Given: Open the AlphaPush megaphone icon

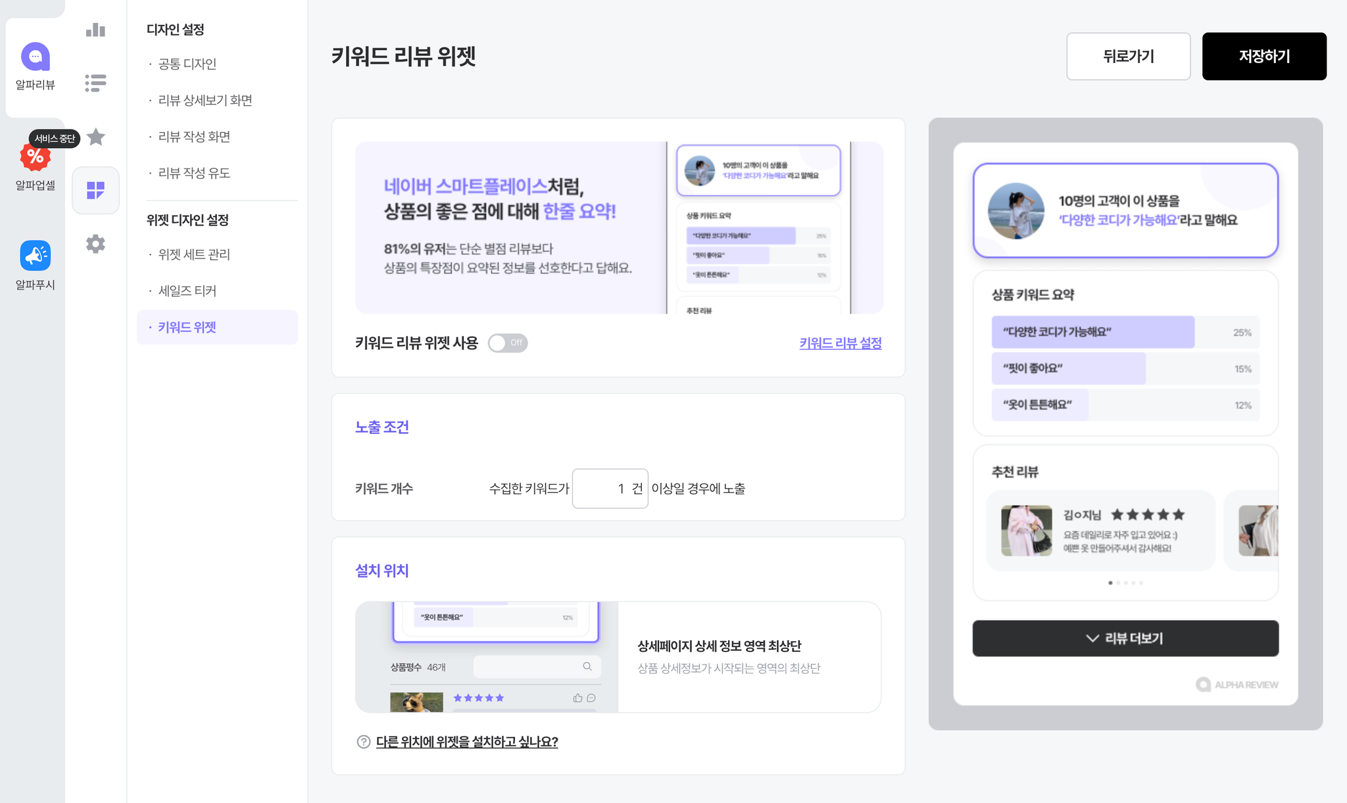Looking at the screenshot, I should click(36, 256).
